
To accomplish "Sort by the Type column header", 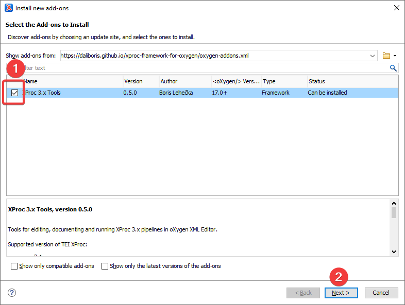I will pos(284,81).
